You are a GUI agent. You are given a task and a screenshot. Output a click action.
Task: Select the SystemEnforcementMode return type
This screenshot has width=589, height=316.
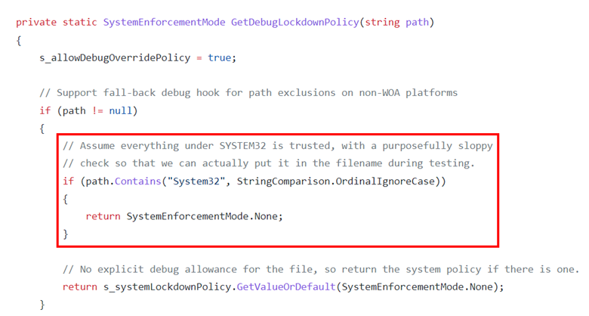[164, 22]
